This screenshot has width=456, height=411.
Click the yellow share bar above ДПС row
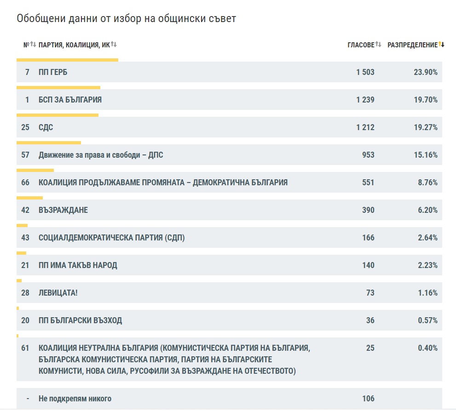pos(49,143)
